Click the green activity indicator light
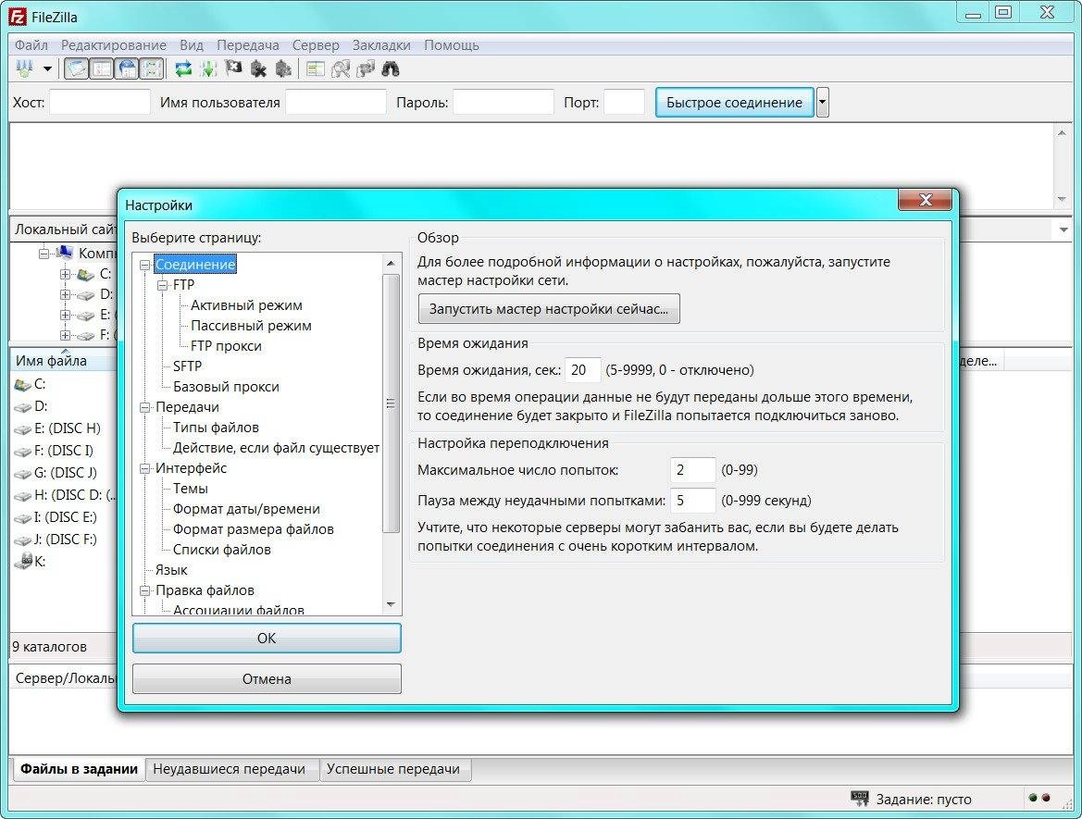 coord(1033,798)
